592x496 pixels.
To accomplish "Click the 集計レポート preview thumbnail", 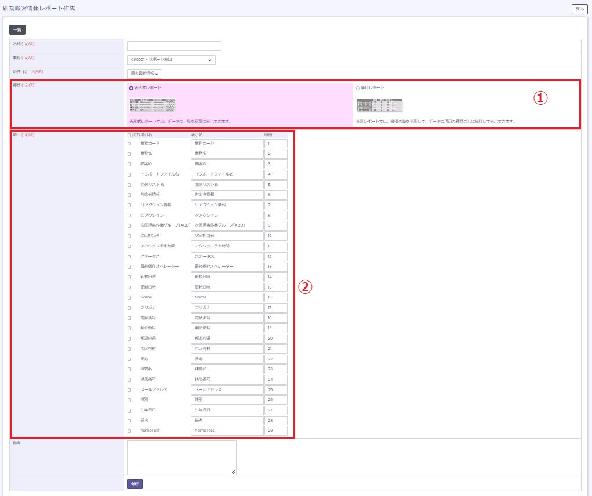I will [379, 105].
